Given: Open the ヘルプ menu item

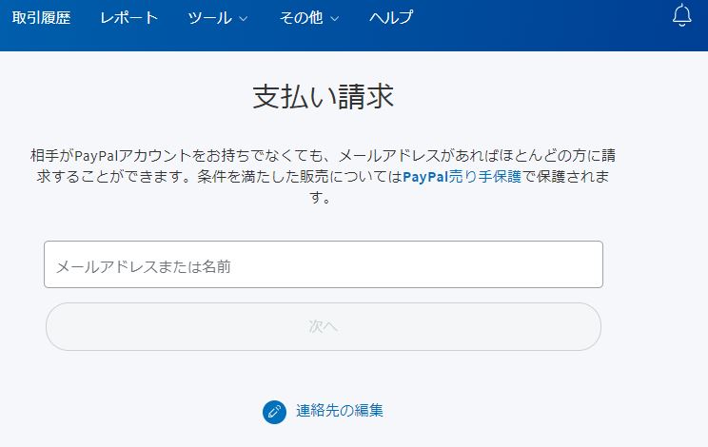Looking at the screenshot, I should pos(391,17).
